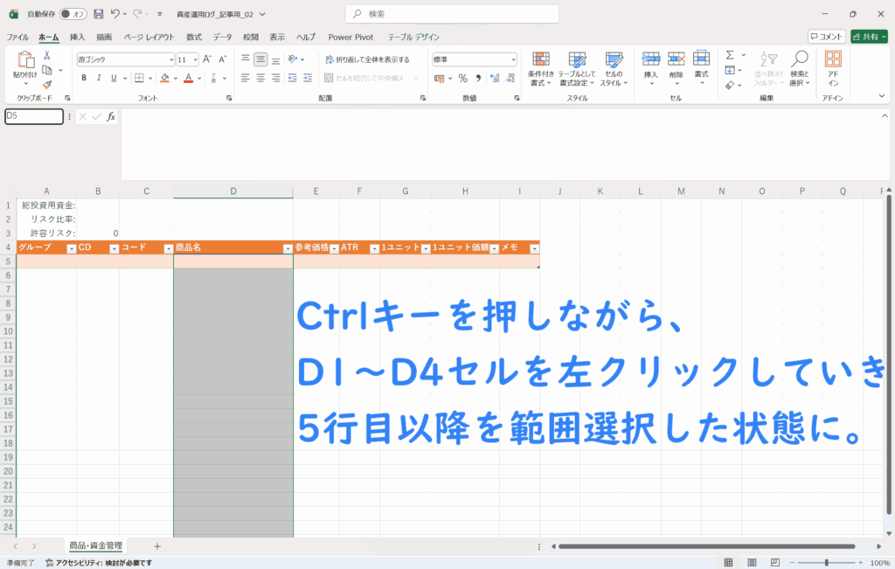Toggle bold formatting
Viewport: 895px width, 569px height.
pyautogui.click(x=84, y=78)
